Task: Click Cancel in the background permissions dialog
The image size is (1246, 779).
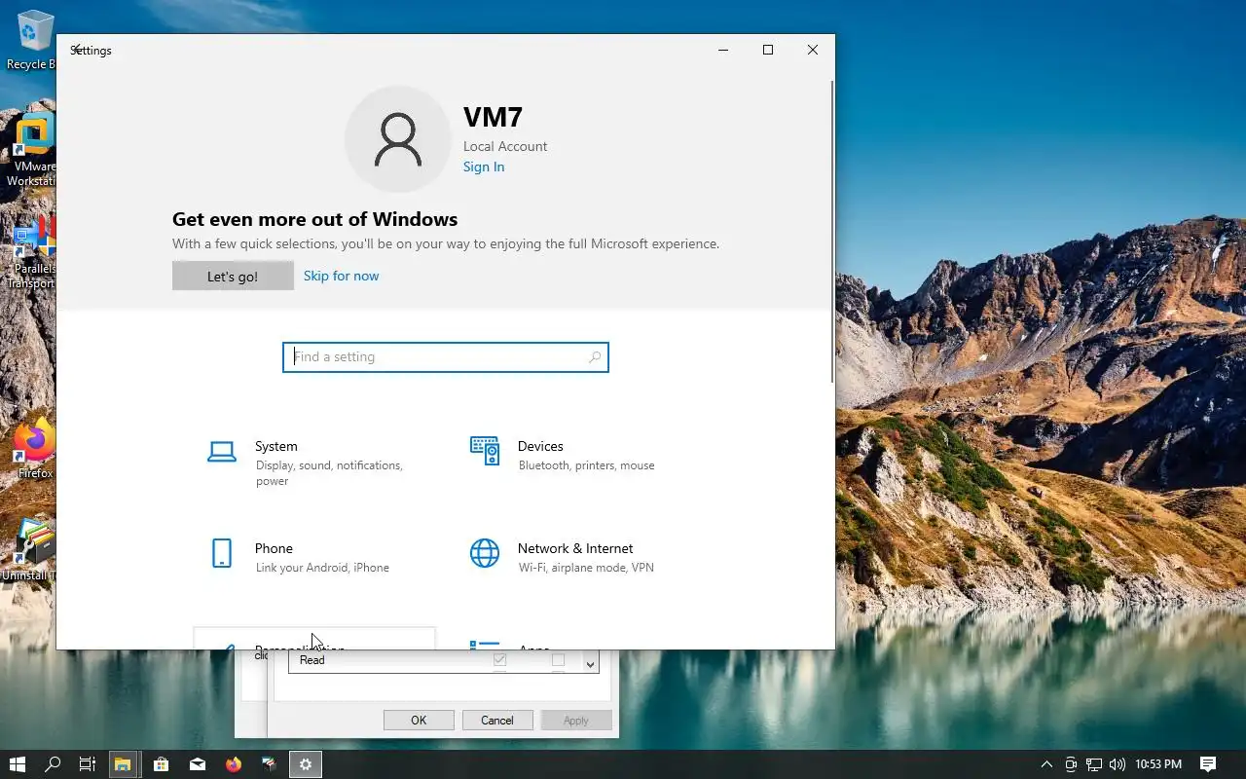Action: (496, 721)
